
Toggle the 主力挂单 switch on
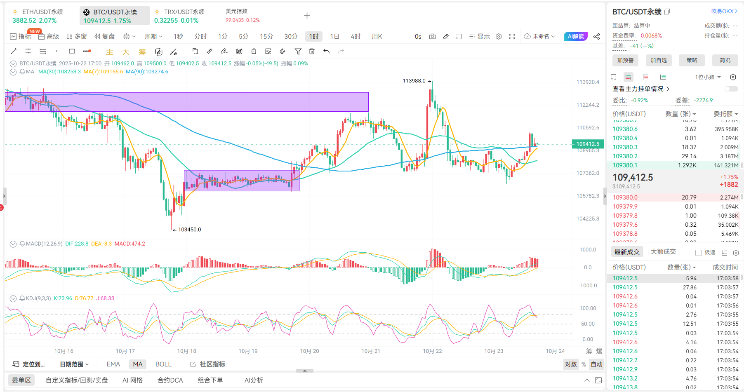(731, 89)
